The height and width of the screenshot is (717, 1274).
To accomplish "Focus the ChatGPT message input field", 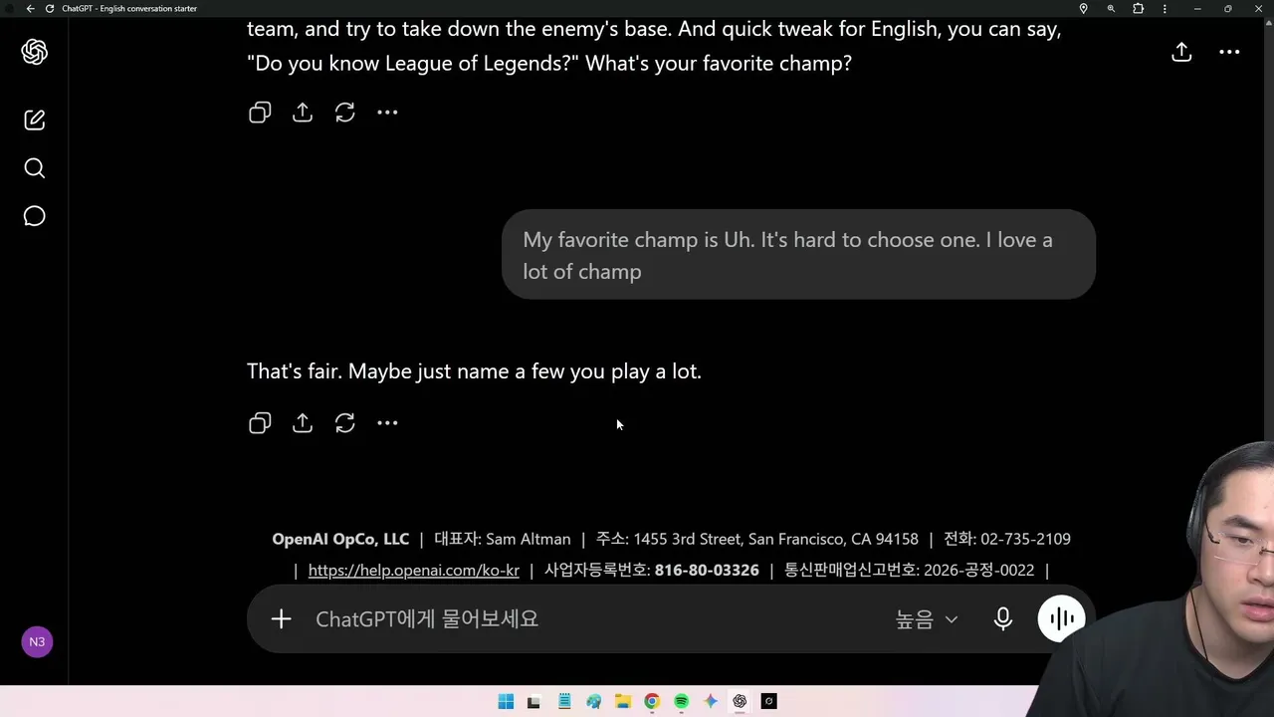I will pos(597,619).
